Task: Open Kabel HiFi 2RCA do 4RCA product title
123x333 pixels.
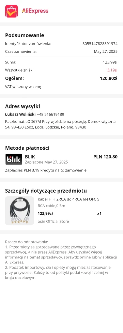Action: [68, 199]
